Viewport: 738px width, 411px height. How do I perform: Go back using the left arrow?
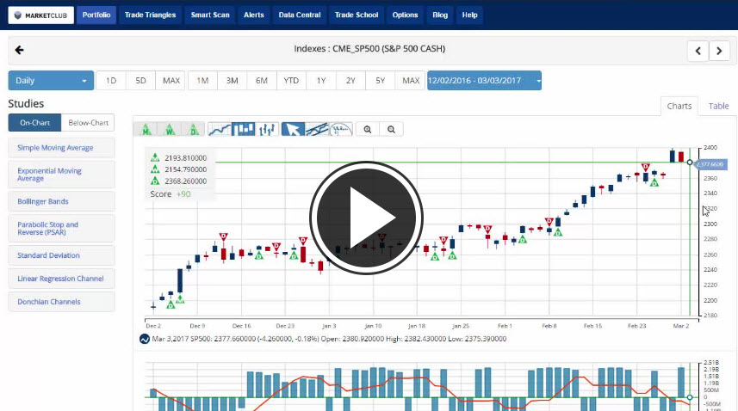click(x=19, y=50)
